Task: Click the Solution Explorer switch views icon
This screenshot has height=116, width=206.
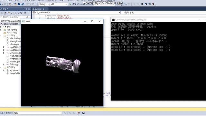Action: click(9, 13)
